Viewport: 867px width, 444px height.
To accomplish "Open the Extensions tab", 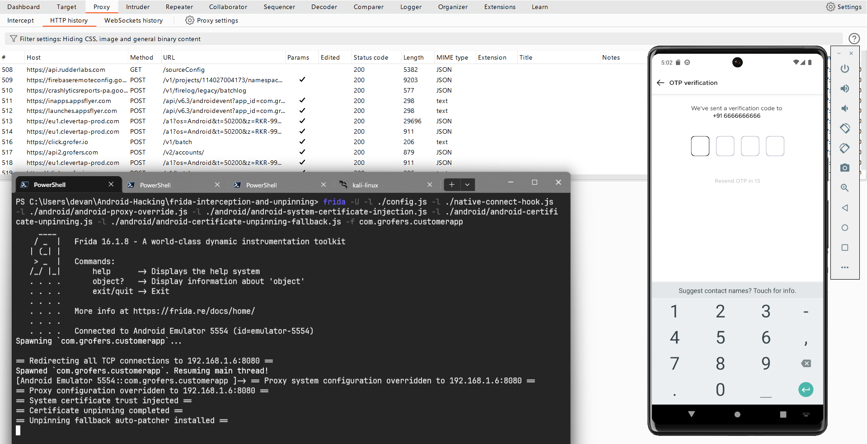I will 500,7.
